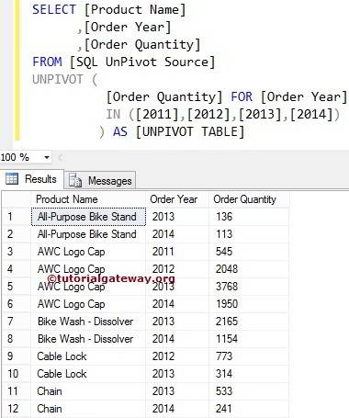The width and height of the screenshot is (349, 418).
Task: Click Order Quantity value 1950
Action: (227, 304)
